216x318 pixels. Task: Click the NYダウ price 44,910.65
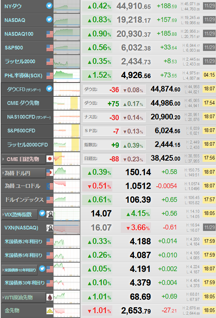click(x=133, y=6)
